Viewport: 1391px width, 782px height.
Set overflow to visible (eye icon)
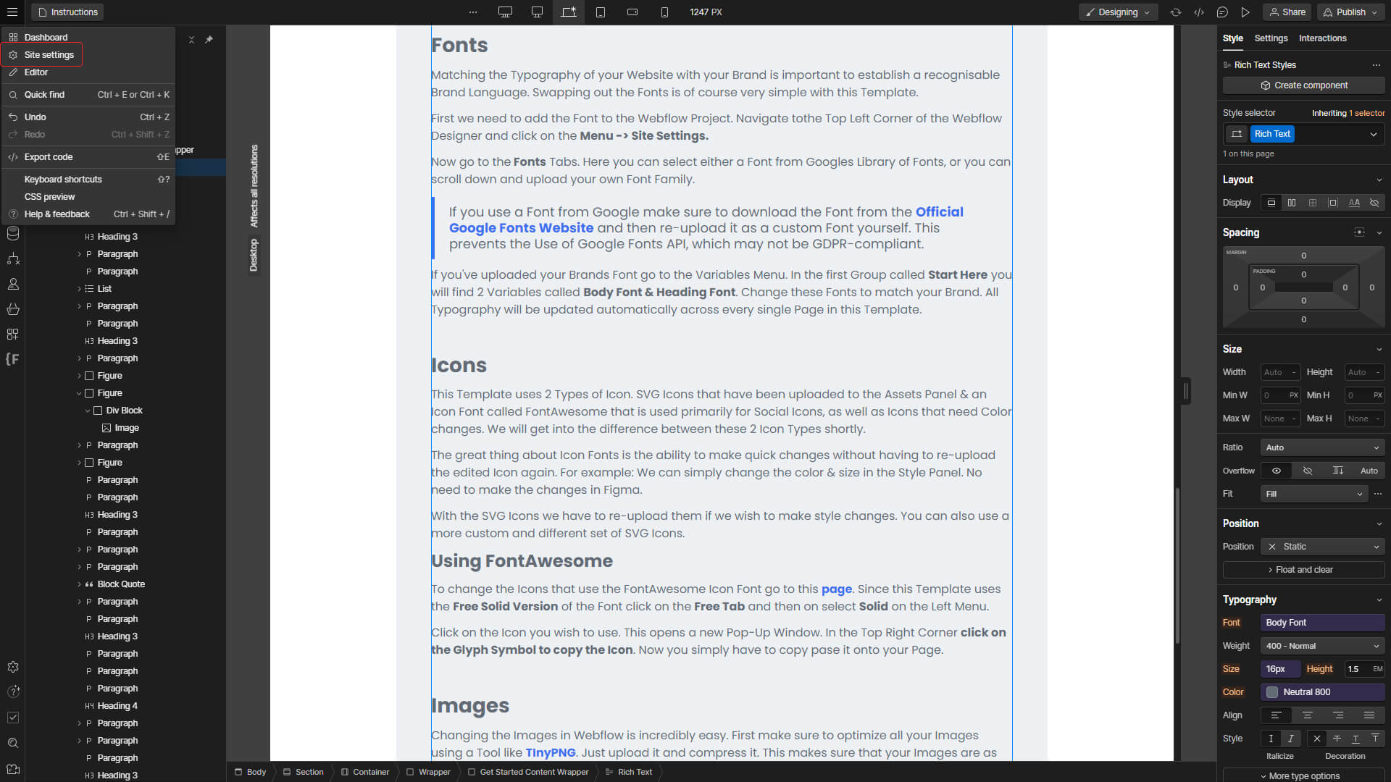pyautogui.click(x=1277, y=471)
